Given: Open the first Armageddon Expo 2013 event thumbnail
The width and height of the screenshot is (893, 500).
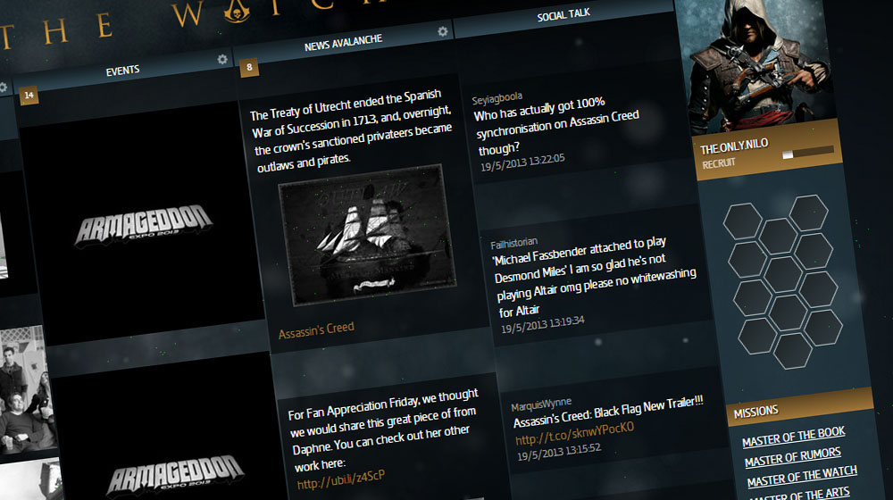Looking at the screenshot, I should pyautogui.click(x=144, y=225).
